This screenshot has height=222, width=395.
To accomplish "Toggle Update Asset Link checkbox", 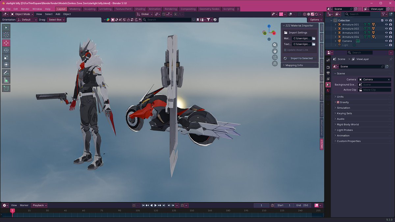I will 285,50.
